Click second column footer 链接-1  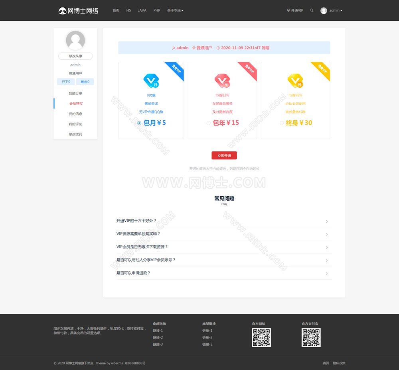207,331
